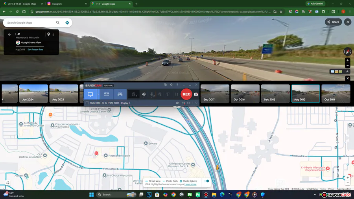The width and height of the screenshot is (354, 199).
Task: Open I-41 card more options menu
Action: (53, 34)
